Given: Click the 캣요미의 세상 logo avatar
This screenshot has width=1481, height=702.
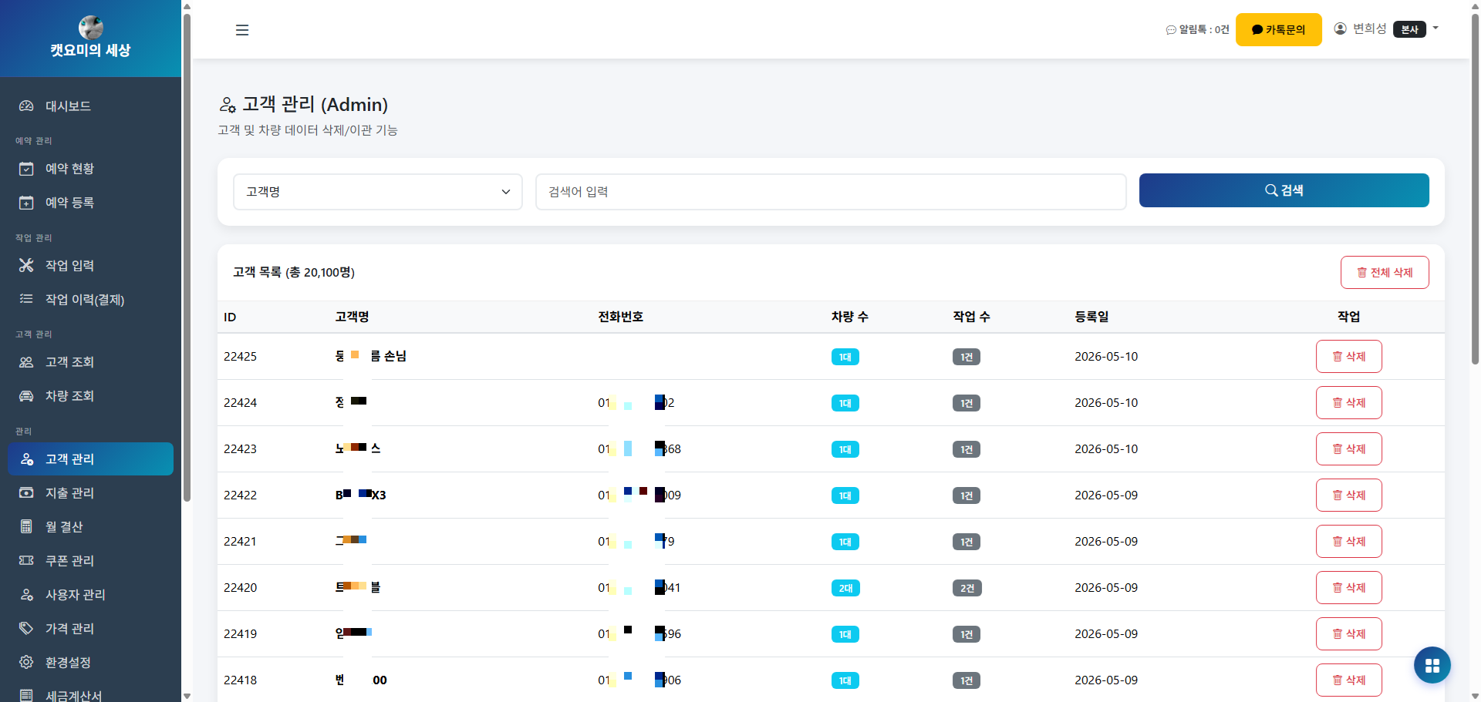Looking at the screenshot, I should point(91,28).
